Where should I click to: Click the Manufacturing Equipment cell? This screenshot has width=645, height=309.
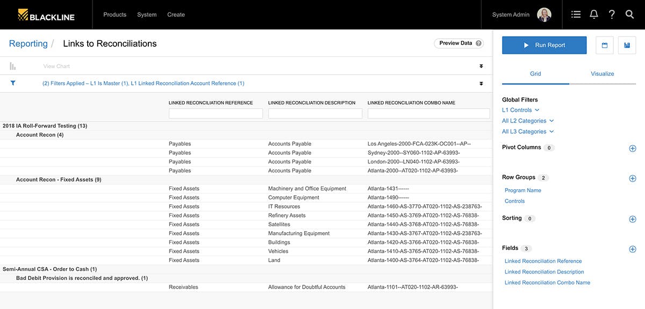[299, 233]
